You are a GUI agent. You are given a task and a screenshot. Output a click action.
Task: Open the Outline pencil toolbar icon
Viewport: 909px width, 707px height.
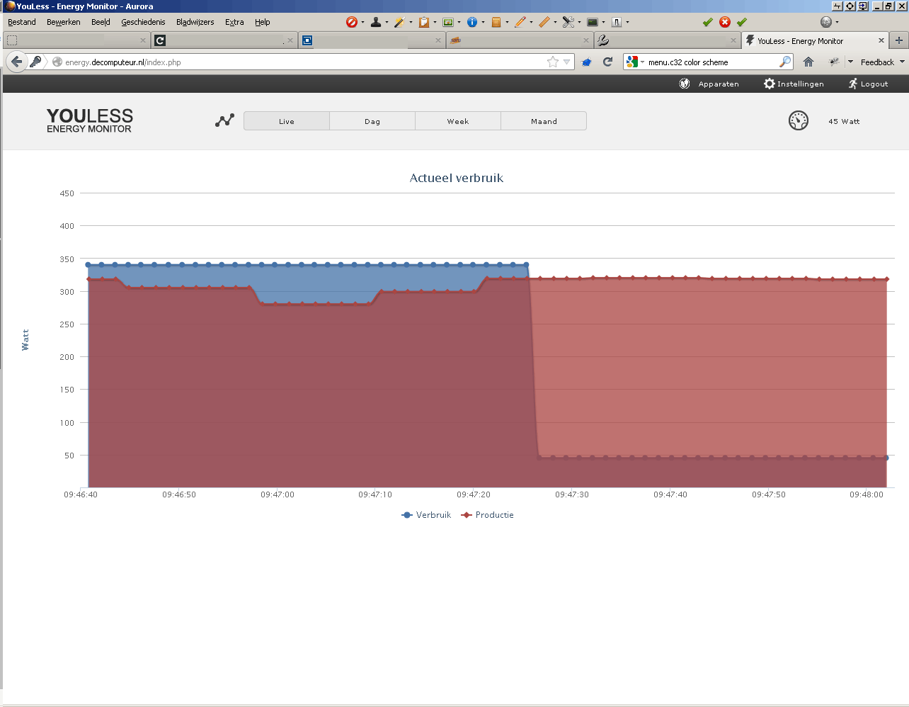pos(520,22)
